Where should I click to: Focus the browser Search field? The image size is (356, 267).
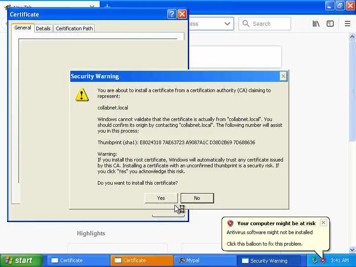[x=265, y=24]
